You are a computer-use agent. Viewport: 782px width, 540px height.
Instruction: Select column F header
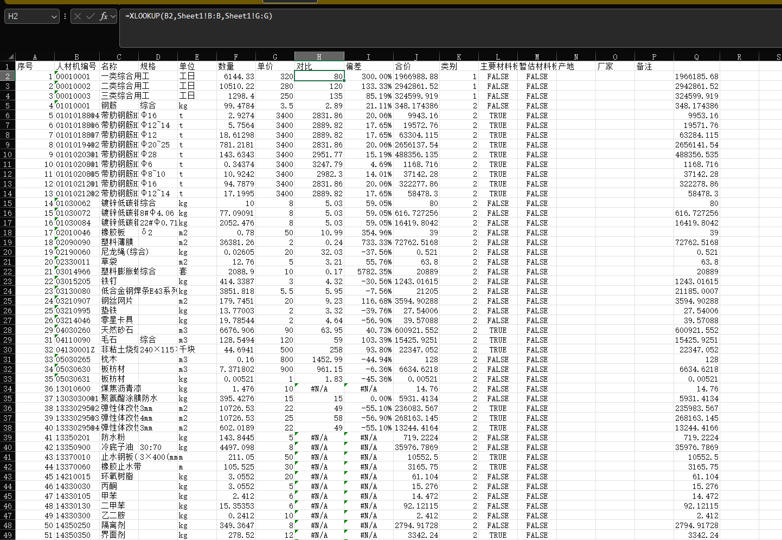(236, 56)
